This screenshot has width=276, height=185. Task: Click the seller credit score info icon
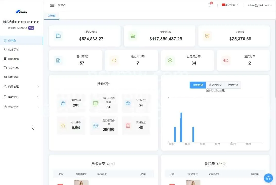point(109,124)
